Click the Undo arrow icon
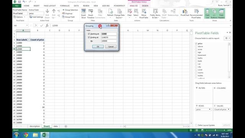245x138 pixels. (x=24, y=2)
